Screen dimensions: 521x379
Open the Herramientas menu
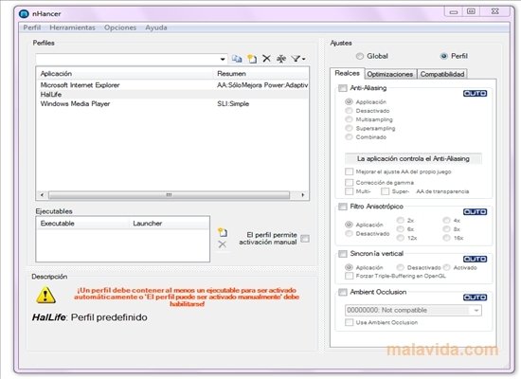pos(72,27)
